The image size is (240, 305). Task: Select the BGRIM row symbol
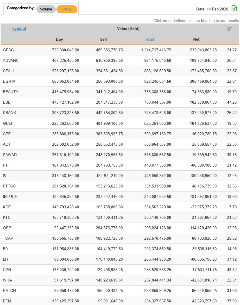click(9, 81)
